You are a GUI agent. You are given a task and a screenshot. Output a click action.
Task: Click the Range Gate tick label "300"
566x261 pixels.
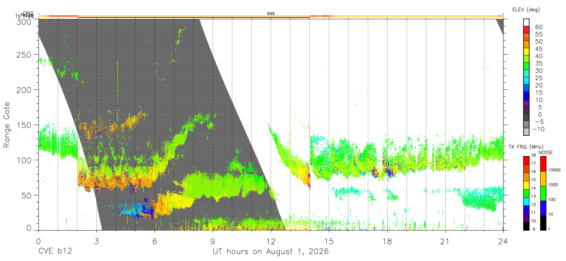click(24, 21)
